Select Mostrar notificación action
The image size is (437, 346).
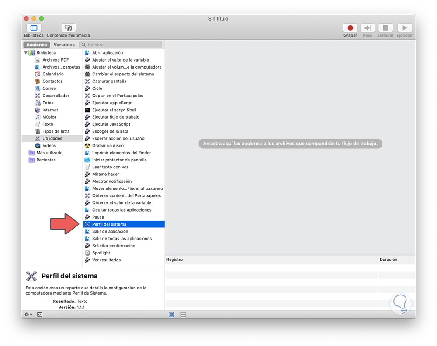124,181
